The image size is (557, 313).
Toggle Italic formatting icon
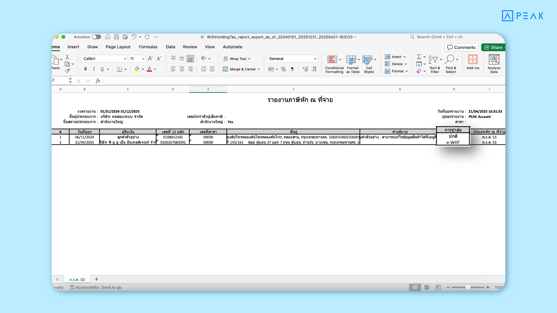pyautogui.click(x=94, y=69)
